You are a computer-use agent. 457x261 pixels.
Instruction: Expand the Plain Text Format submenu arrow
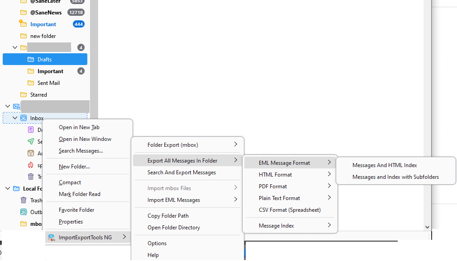point(329,198)
